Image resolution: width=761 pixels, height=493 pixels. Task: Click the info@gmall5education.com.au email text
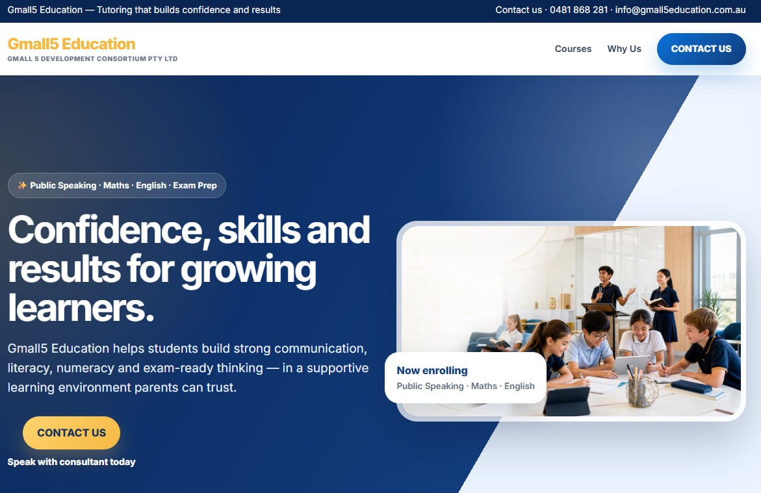(x=680, y=10)
